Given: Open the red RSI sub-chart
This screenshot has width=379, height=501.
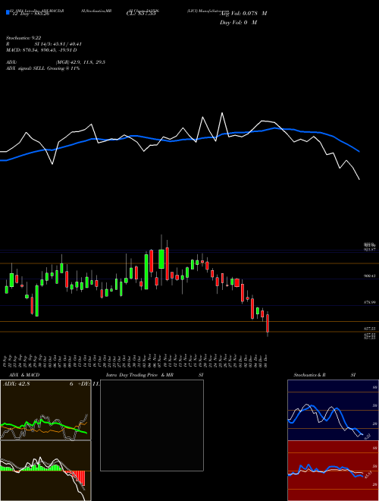Looking at the screenshot, I should tap(333, 471).
